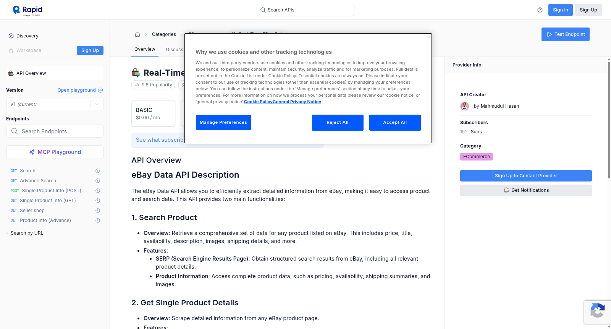
Task: Select API Overview in the sidebar
Action: point(55,73)
